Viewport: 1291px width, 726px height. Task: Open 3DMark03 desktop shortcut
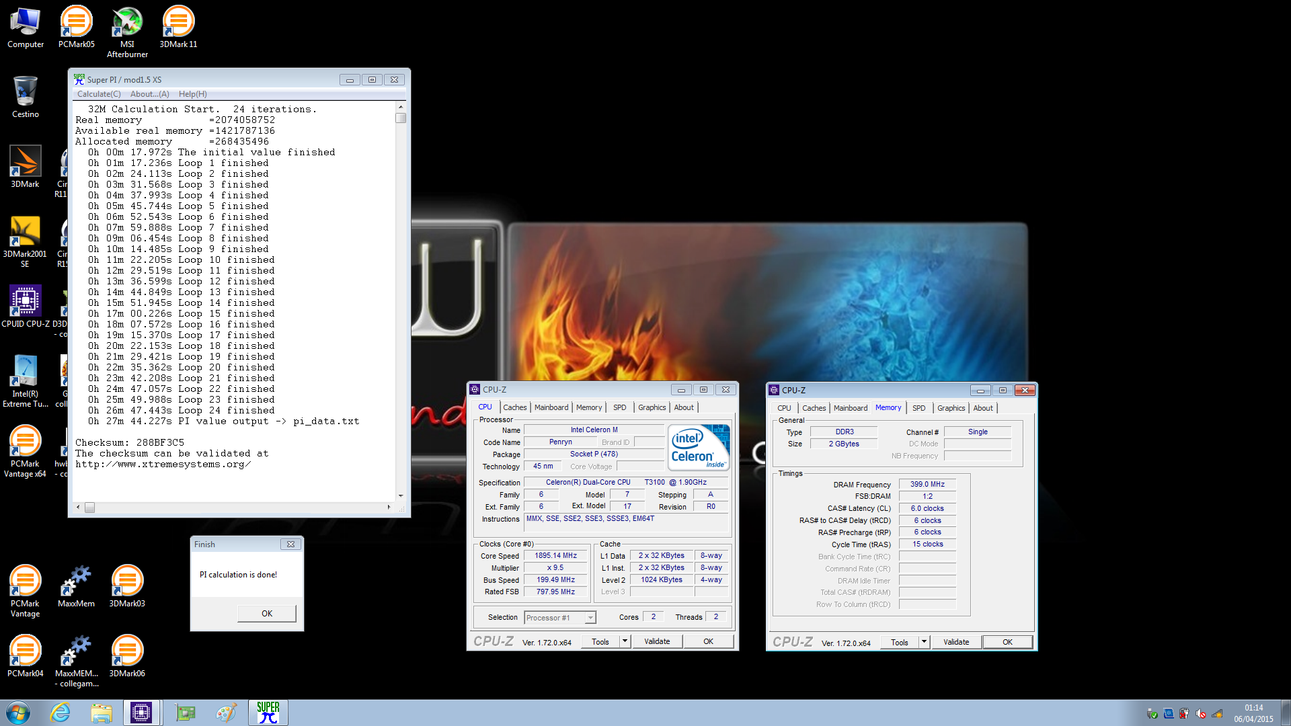point(127,586)
